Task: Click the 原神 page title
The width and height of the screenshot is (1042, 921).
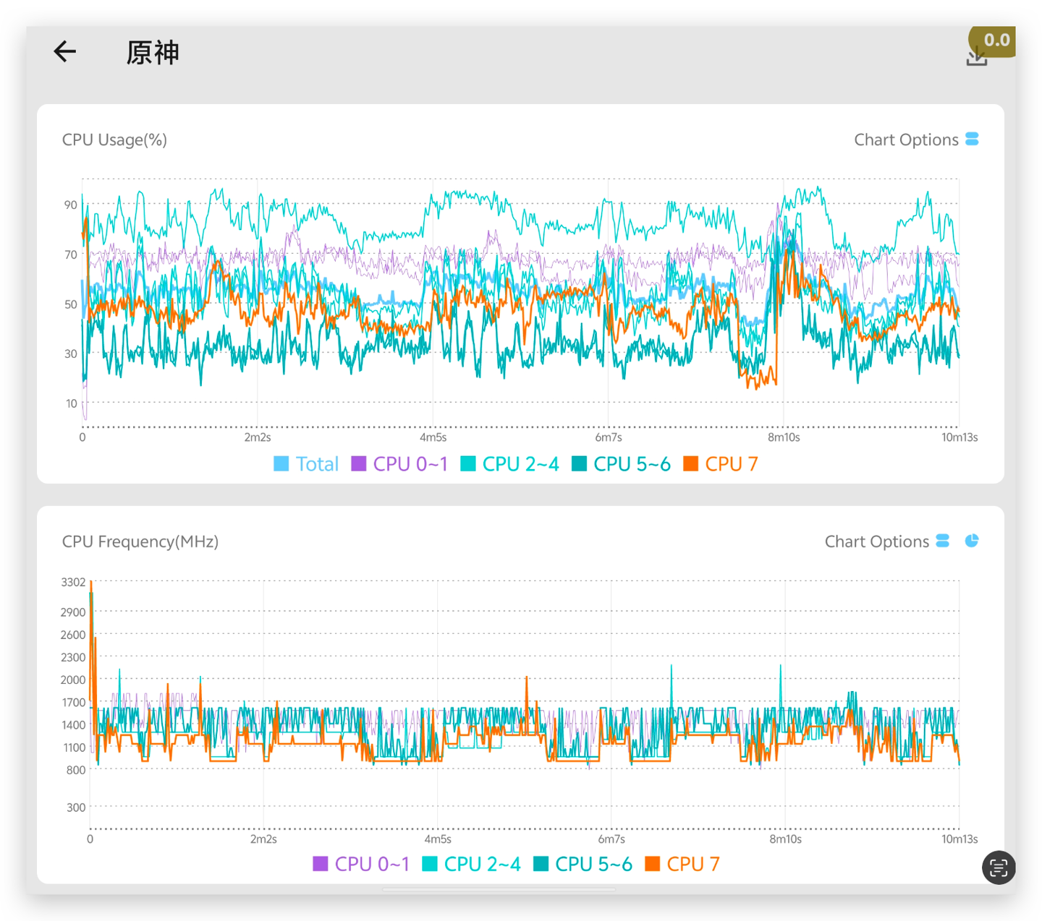Action: [x=153, y=53]
